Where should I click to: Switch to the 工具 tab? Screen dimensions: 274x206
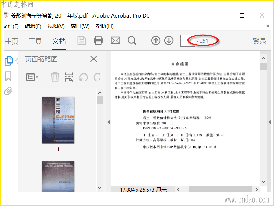[x=35, y=41]
